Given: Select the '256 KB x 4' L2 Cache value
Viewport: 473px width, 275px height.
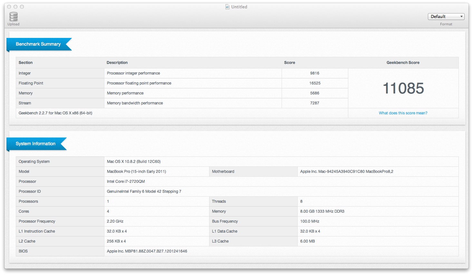Looking at the screenshot, I should coord(116,241).
